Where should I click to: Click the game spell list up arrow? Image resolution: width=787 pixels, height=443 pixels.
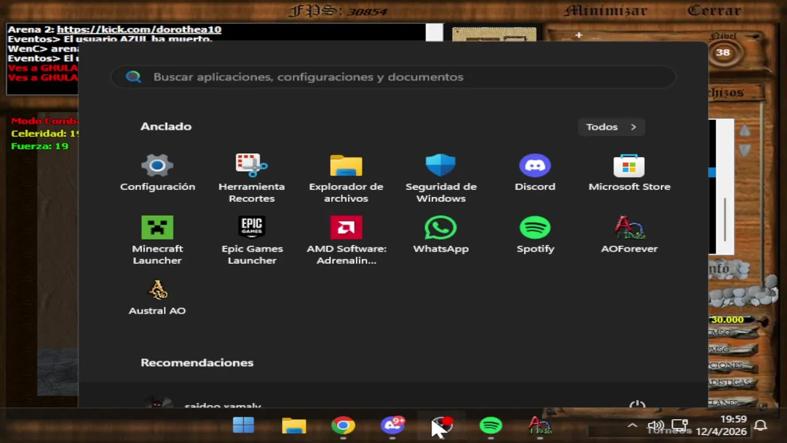(x=745, y=130)
